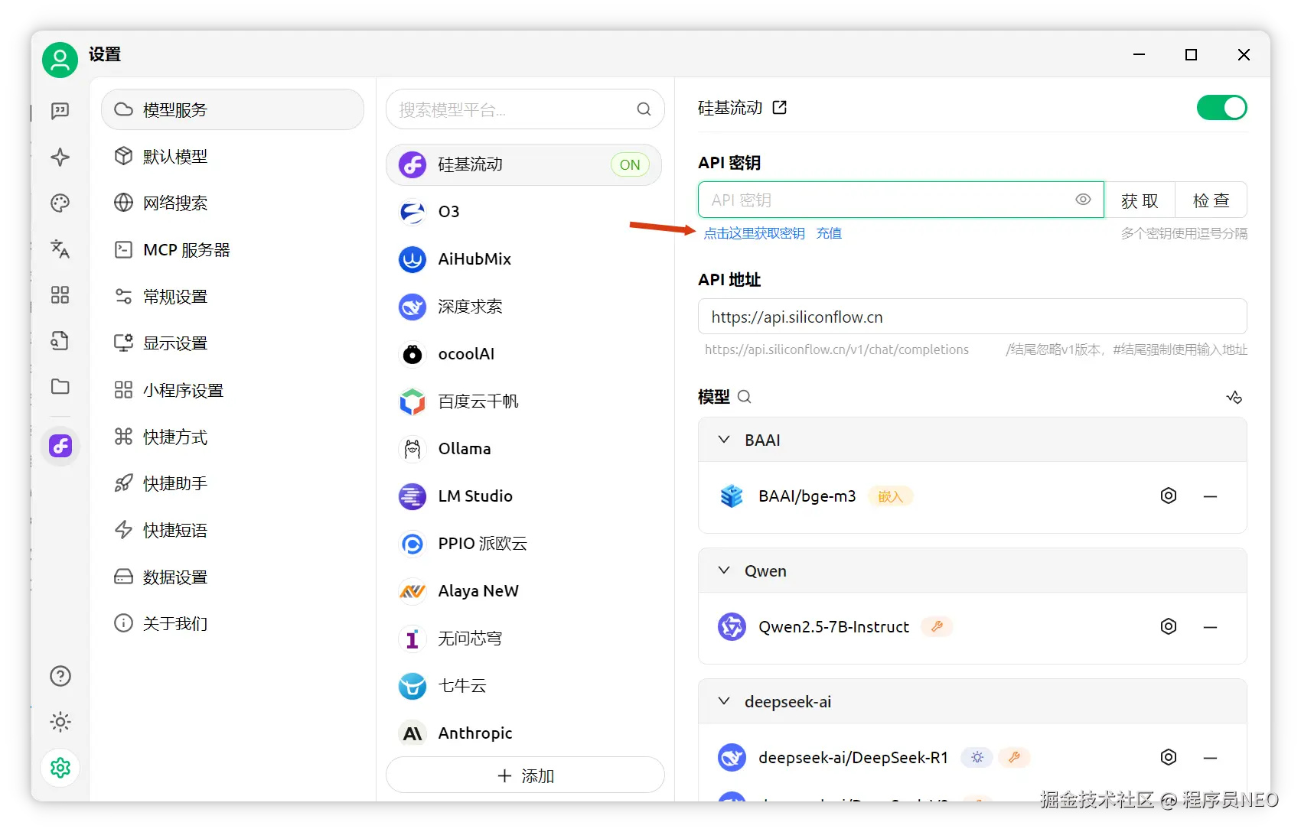Select the Anthropic provider
The height and width of the screenshot is (832, 1301).
523,733
